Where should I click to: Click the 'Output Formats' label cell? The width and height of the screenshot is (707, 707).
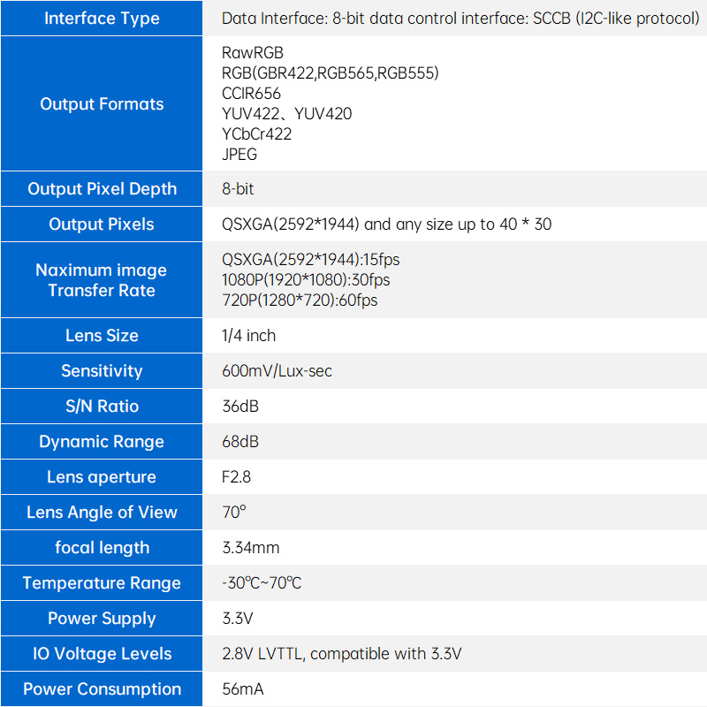point(102,103)
